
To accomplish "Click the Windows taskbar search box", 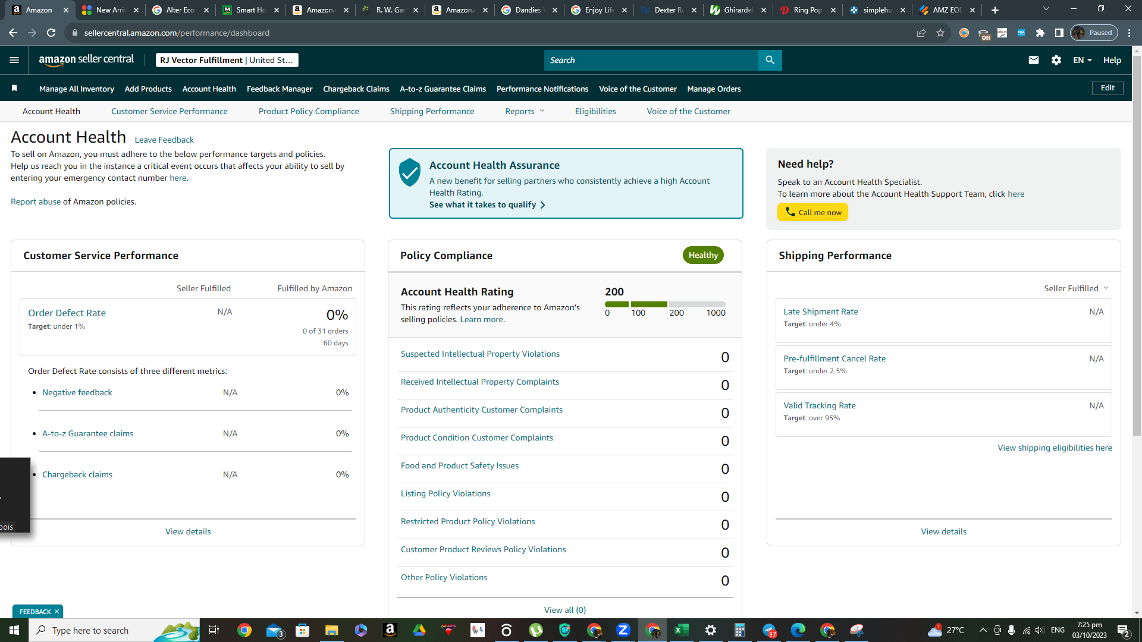I will (114, 630).
